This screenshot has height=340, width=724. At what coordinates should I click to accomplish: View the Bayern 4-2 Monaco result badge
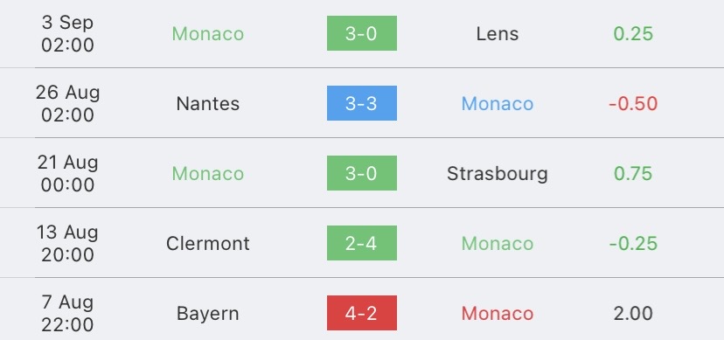pos(361,313)
